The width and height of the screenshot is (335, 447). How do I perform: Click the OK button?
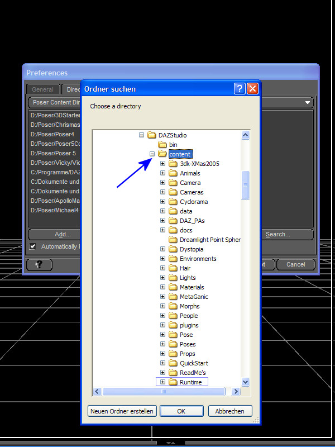pyautogui.click(x=181, y=411)
